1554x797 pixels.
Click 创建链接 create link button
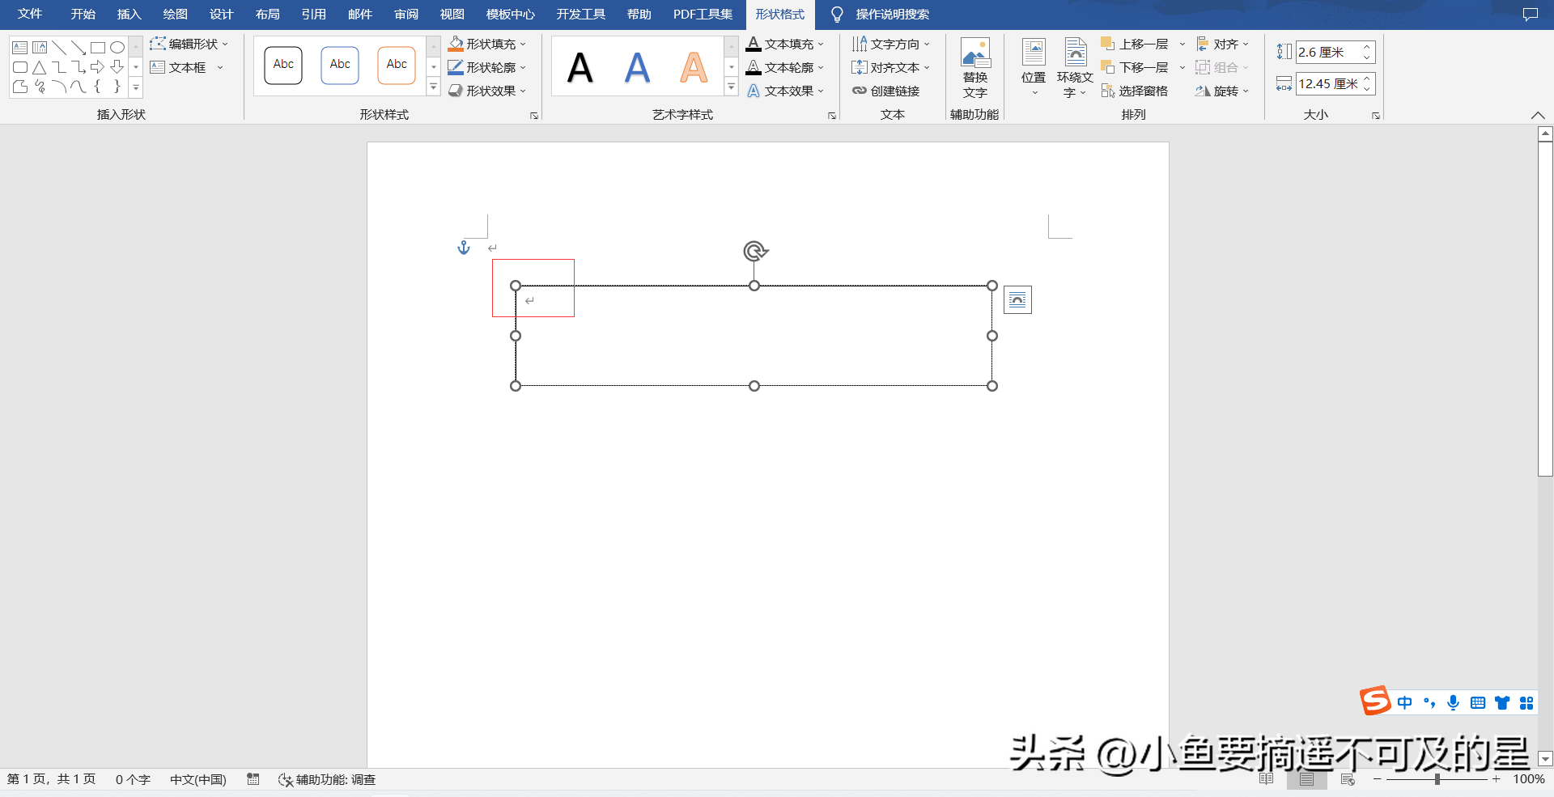click(886, 91)
